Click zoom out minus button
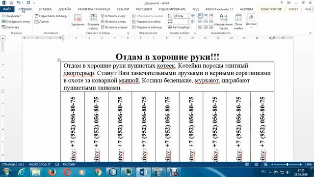 [x=272, y=164]
